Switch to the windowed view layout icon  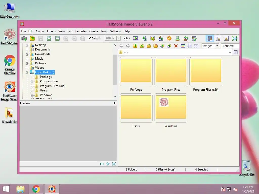218,39
